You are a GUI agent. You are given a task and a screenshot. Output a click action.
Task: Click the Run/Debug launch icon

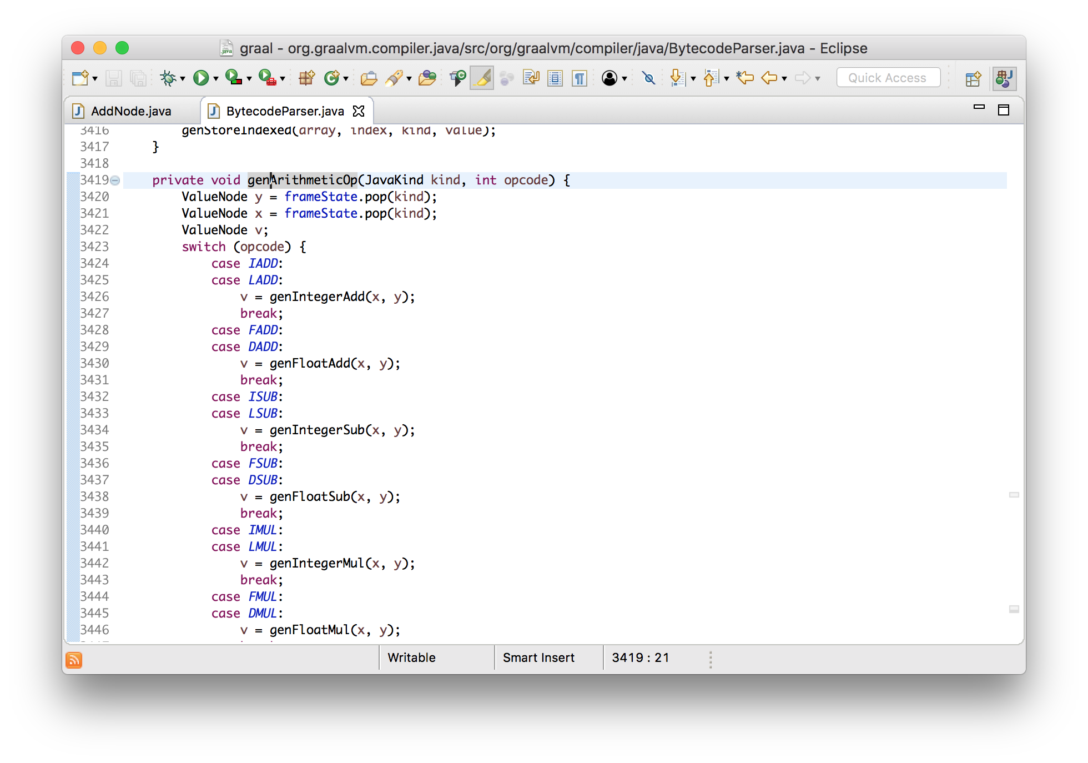(203, 78)
